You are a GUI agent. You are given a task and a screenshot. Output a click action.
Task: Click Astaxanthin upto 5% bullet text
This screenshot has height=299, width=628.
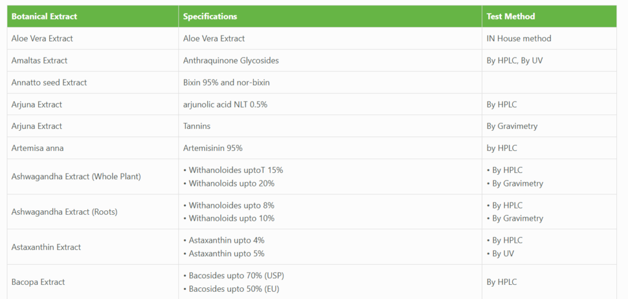[x=226, y=254]
